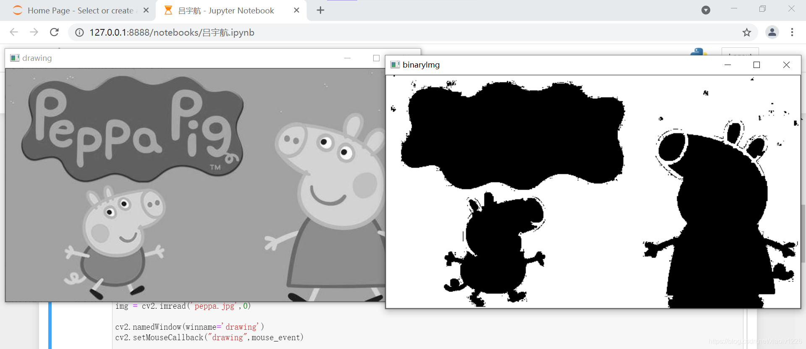Open the tab search dropdown

click(x=706, y=10)
